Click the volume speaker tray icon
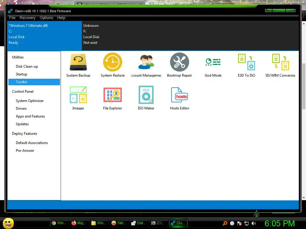This screenshot has width=306, height=229. pos(254,223)
